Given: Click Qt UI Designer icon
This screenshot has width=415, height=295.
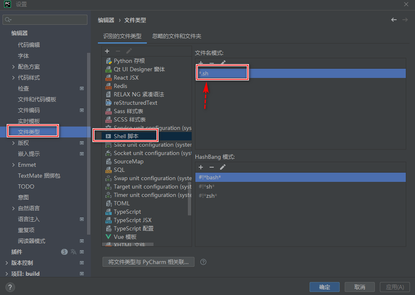Looking at the screenshot, I should 108,70.
